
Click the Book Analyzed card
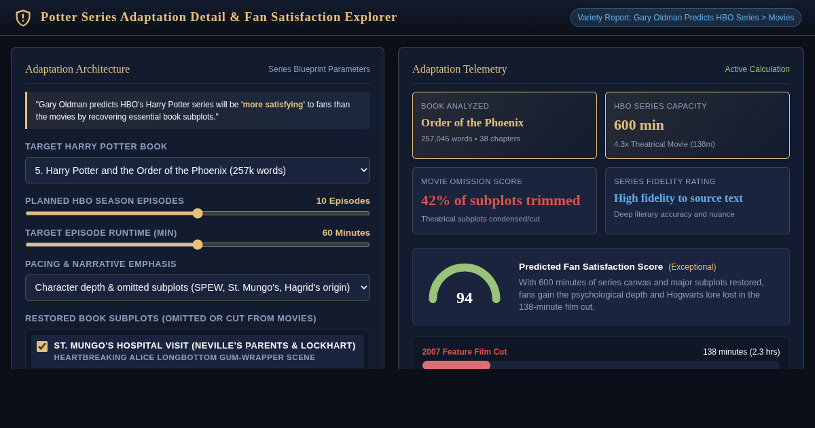pos(505,126)
